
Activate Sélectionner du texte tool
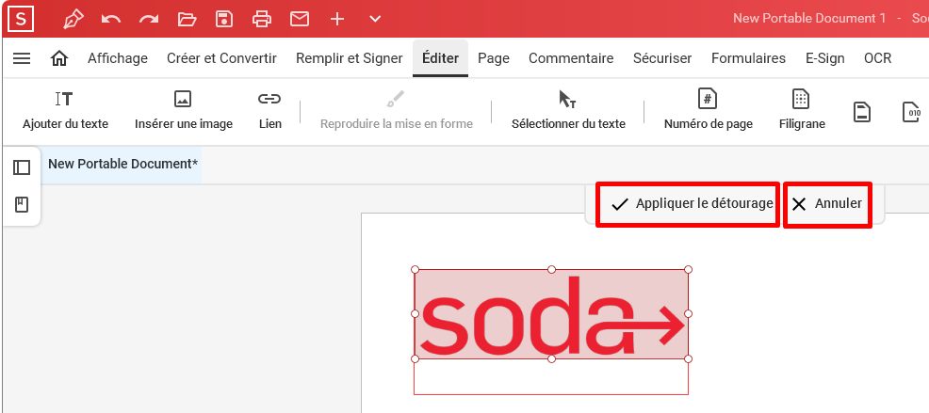[568, 110]
